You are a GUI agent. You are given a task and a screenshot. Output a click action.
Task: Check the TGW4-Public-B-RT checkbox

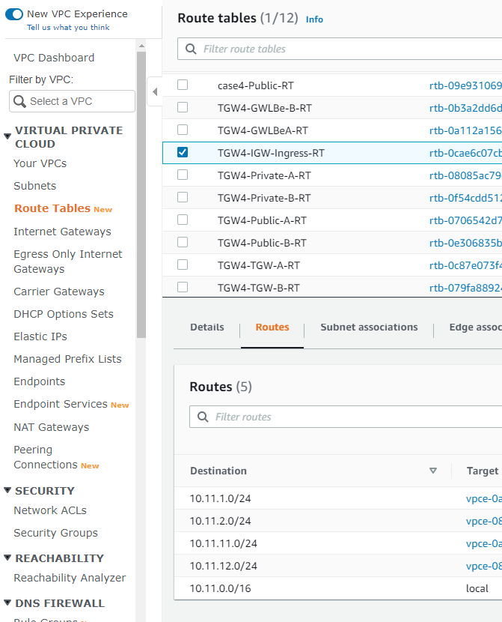pyautogui.click(x=183, y=242)
